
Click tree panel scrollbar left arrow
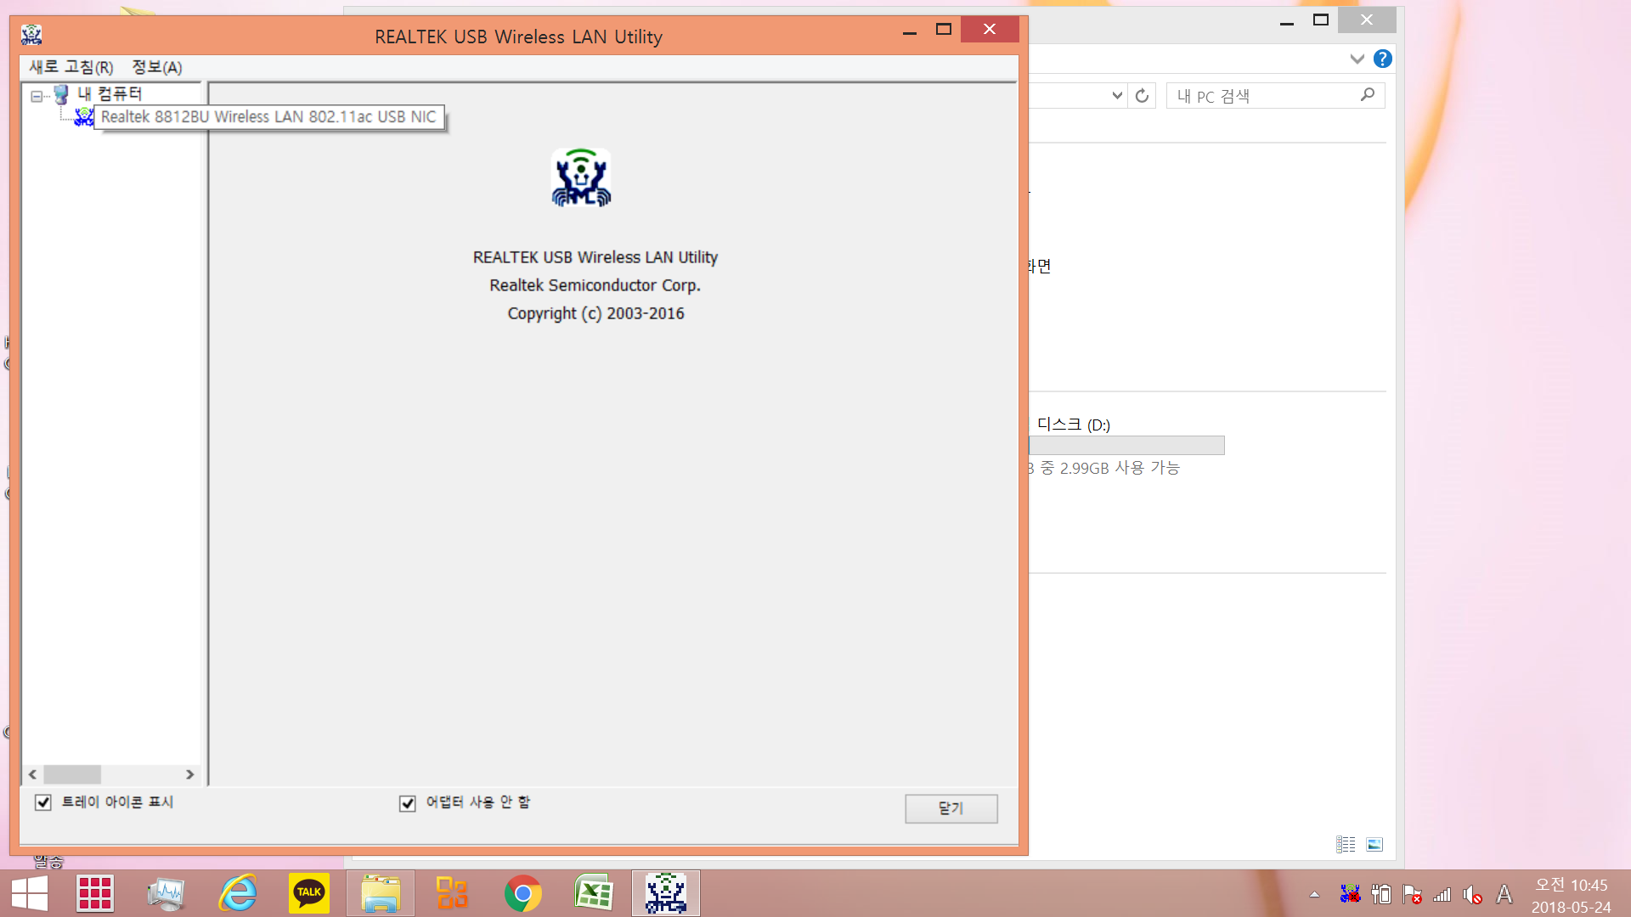click(33, 774)
